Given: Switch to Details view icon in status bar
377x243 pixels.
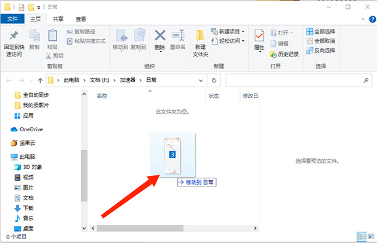Looking at the screenshot, I should tap(361, 237).
